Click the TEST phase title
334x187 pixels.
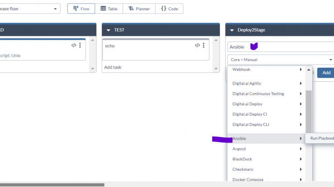tap(119, 30)
